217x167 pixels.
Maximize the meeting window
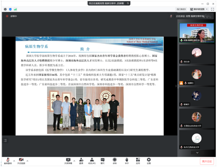pos(208,4)
